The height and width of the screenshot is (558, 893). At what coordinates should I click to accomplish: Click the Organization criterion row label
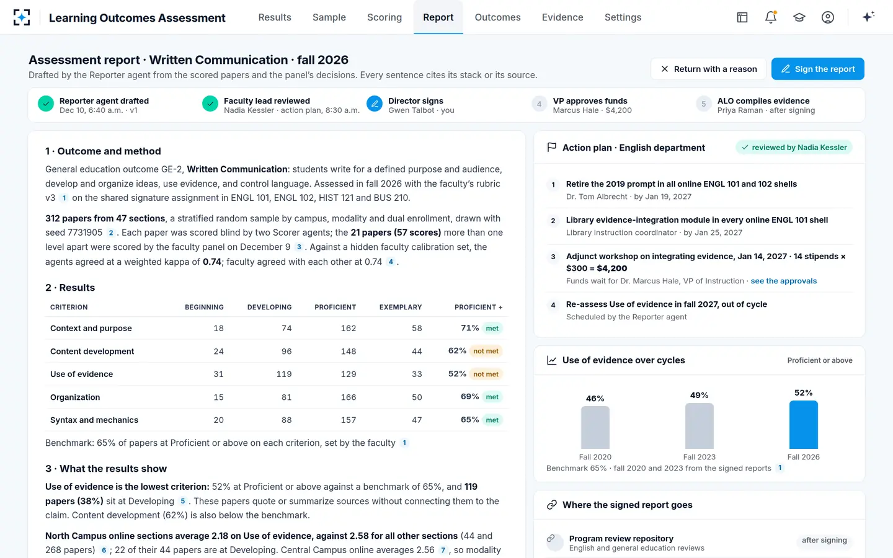coord(75,397)
